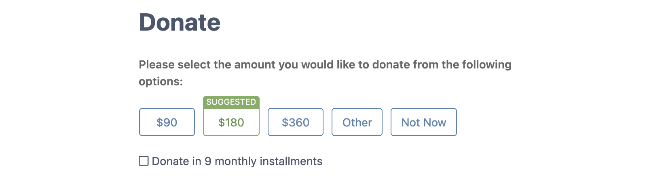Click the largest dollar amount button

pyautogui.click(x=295, y=122)
